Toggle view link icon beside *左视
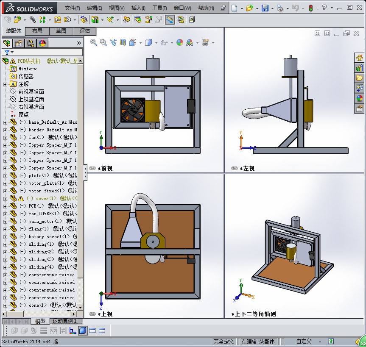The width and height of the screenshot is (366, 347). pos(235,168)
